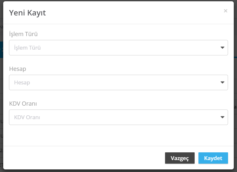
Task: Click the İşlem Türü placeholder text
Action: pos(27,48)
